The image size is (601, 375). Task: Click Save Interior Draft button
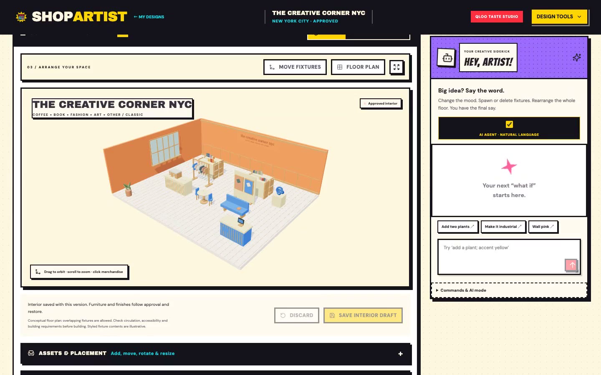click(363, 315)
